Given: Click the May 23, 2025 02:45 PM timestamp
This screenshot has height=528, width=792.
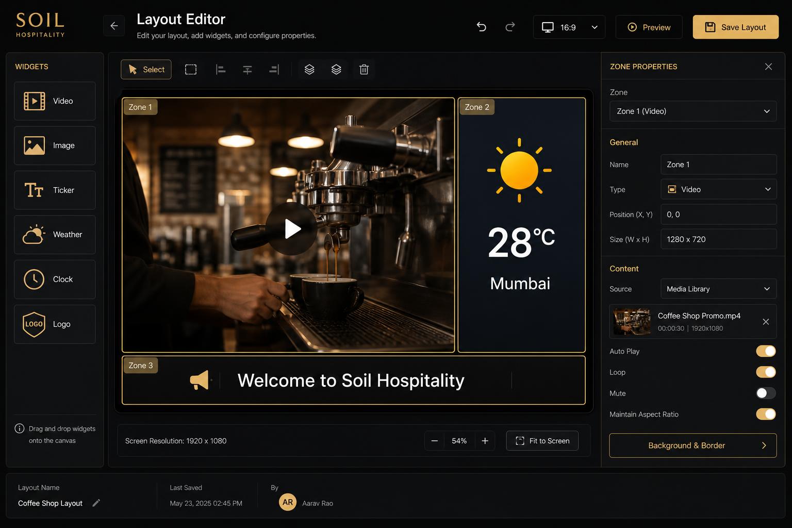Looking at the screenshot, I should pos(206,503).
